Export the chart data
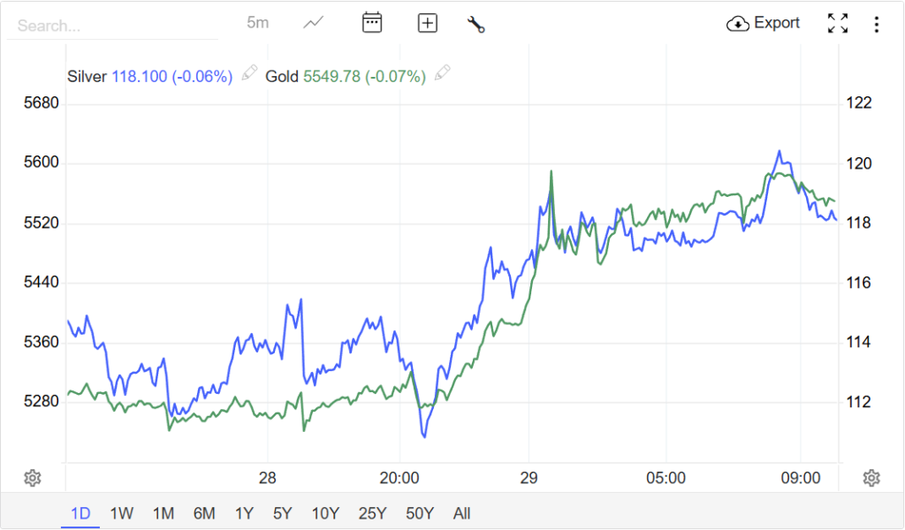 (x=764, y=24)
